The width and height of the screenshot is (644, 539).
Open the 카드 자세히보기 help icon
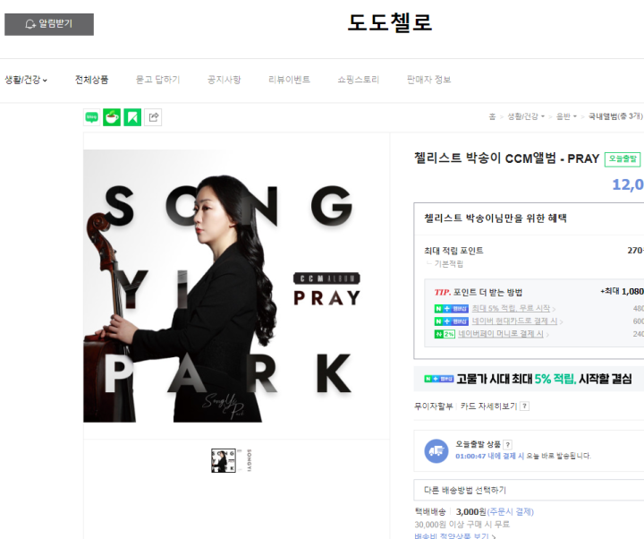click(x=524, y=406)
